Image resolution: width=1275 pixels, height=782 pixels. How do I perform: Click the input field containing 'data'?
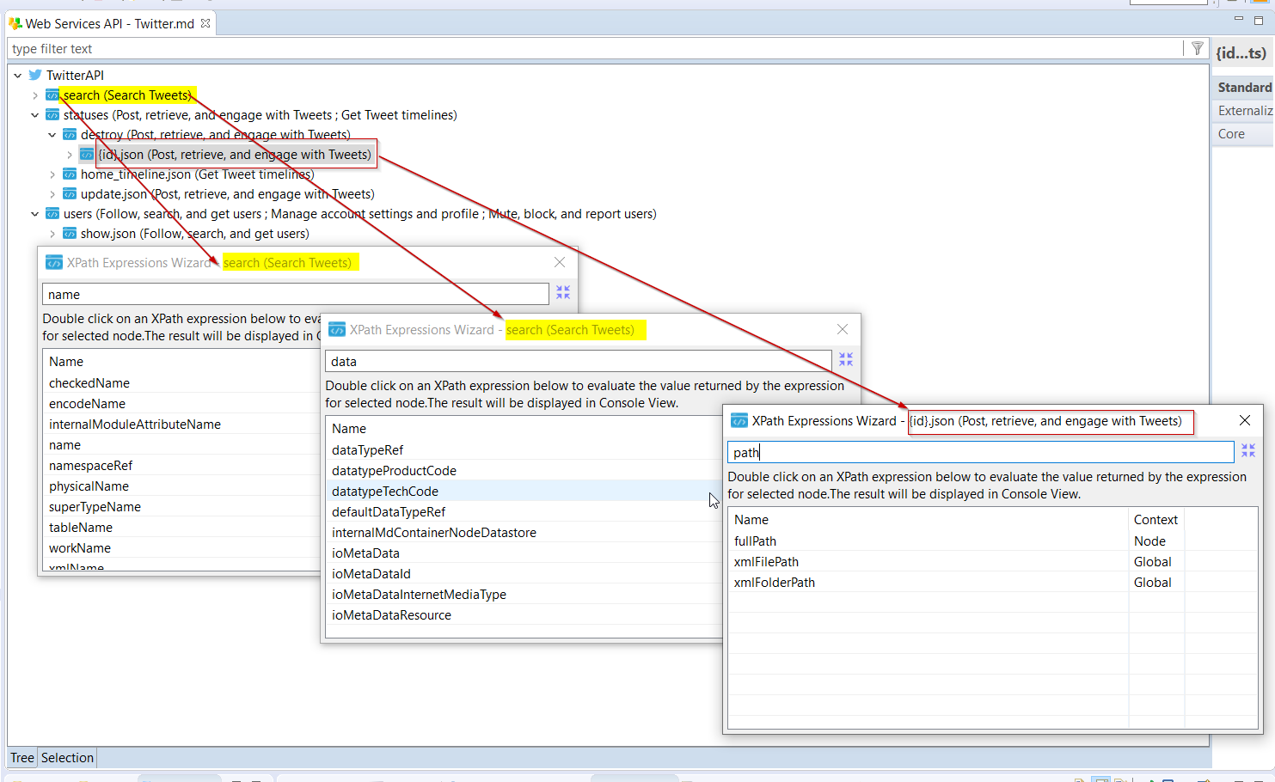pos(579,361)
